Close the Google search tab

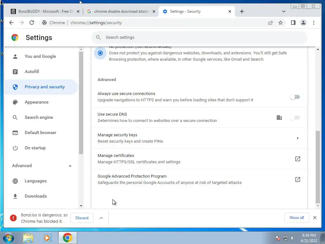[x=154, y=11]
